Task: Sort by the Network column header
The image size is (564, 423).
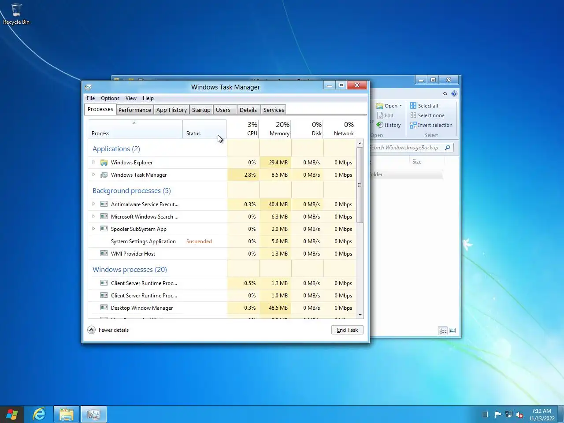Action: [x=340, y=129]
